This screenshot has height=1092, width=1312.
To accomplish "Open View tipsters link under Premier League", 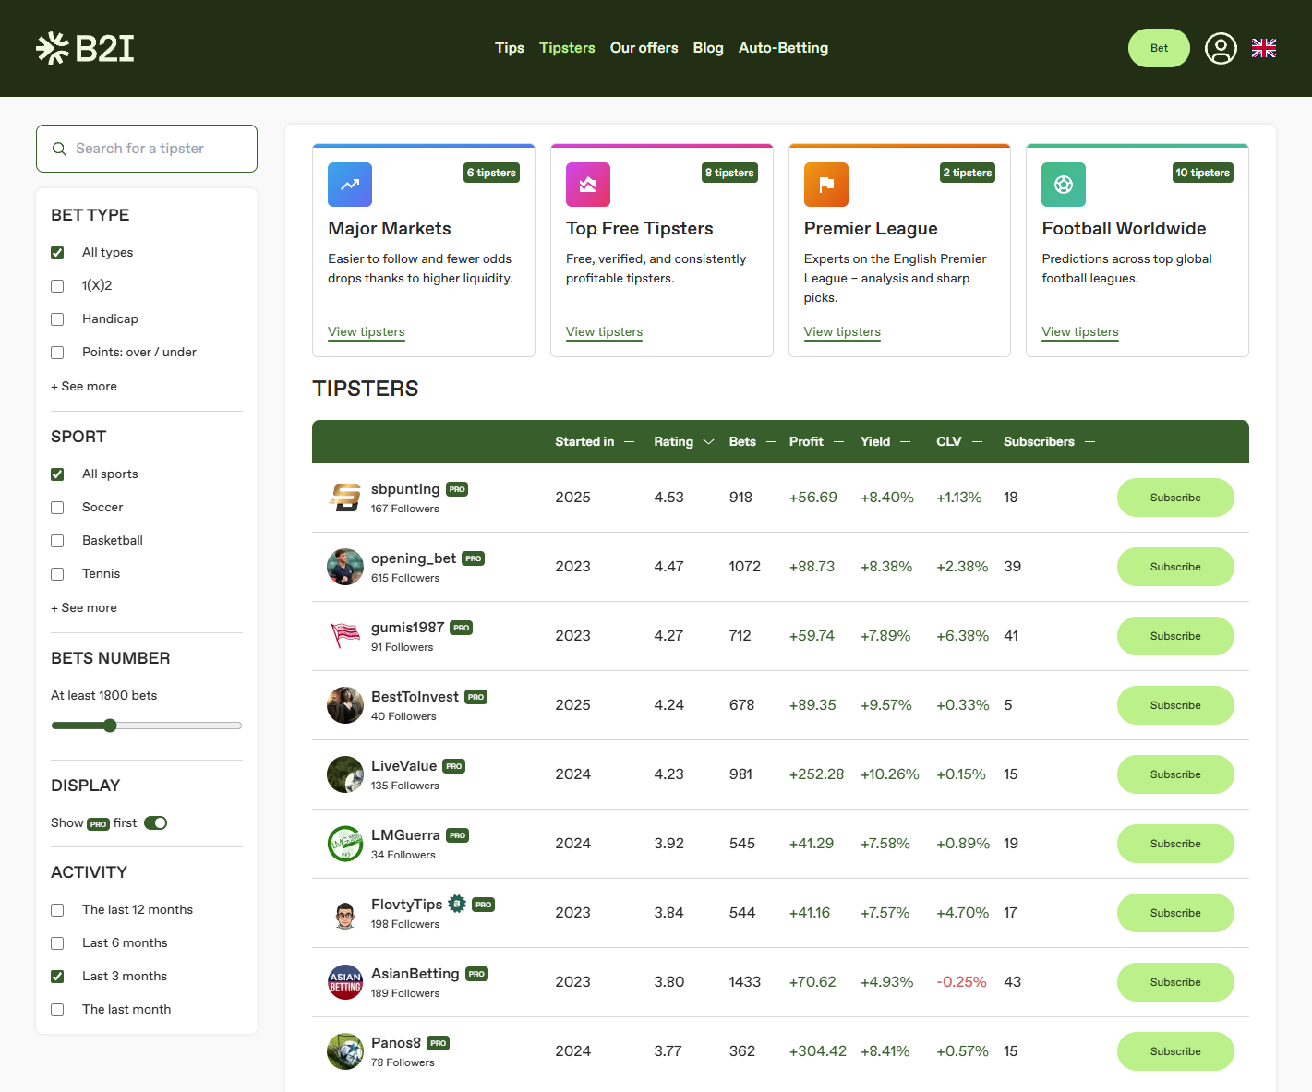I will pyautogui.click(x=842, y=332).
